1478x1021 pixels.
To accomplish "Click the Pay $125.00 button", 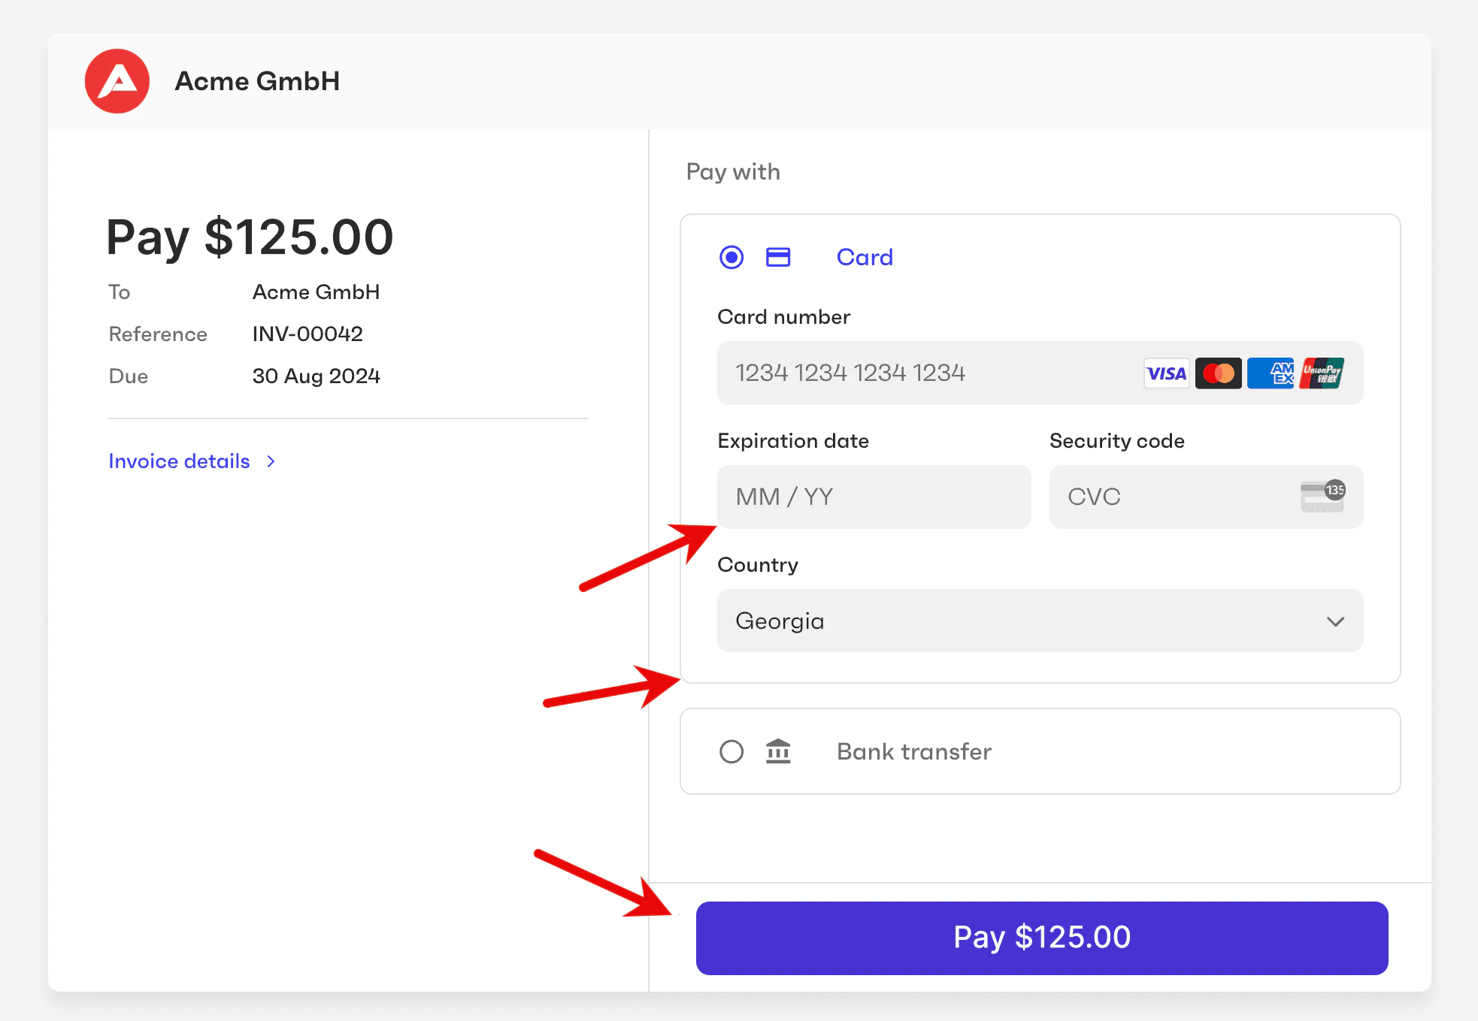I will [x=1040, y=937].
